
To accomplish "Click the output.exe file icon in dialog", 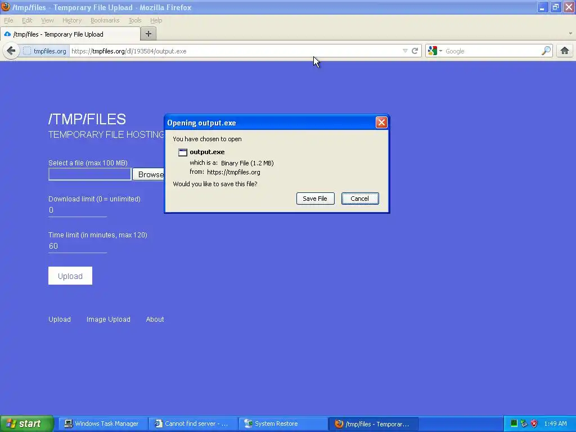I will point(183,152).
